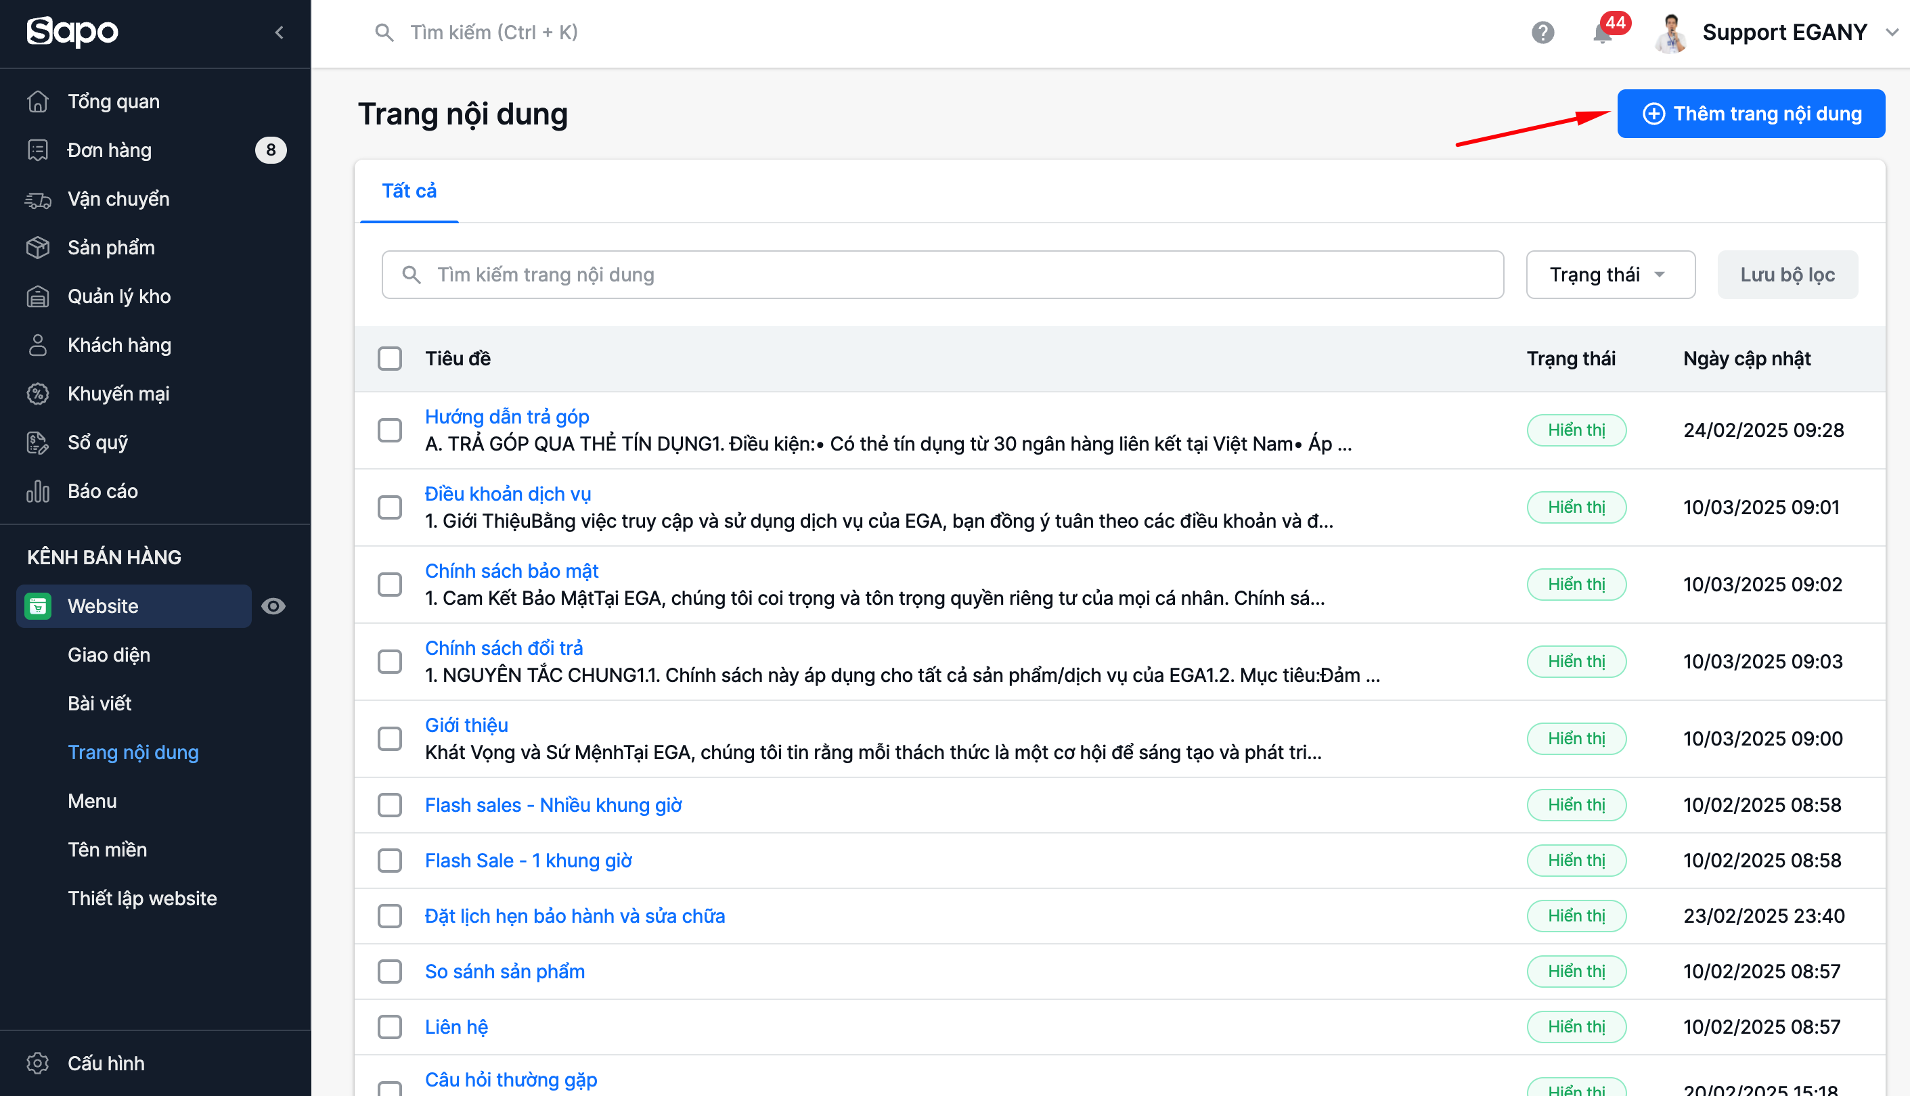The height and width of the screenshot is (1096, 1910).
Task: Click the Vận chuyển truck icon
Action: [x=38, y=200]
